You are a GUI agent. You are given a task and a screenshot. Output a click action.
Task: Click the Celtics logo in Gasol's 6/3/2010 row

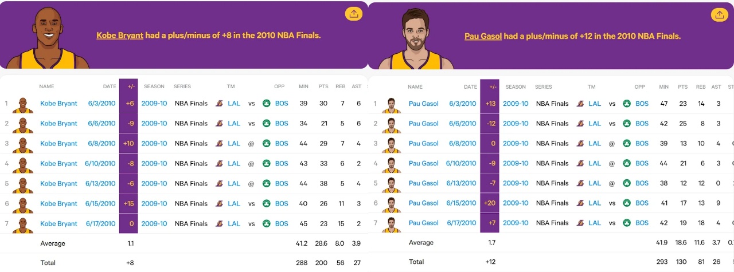pyautogui.click(x=627, y=104)
